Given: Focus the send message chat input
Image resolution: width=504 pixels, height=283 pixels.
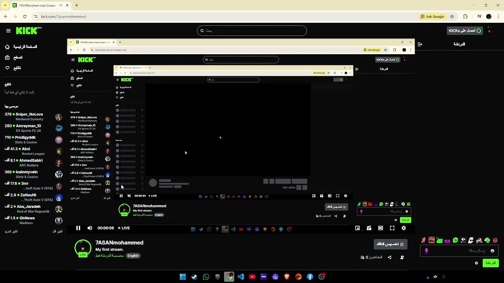Looking at the screenshot, I should [x=460, y=251].
